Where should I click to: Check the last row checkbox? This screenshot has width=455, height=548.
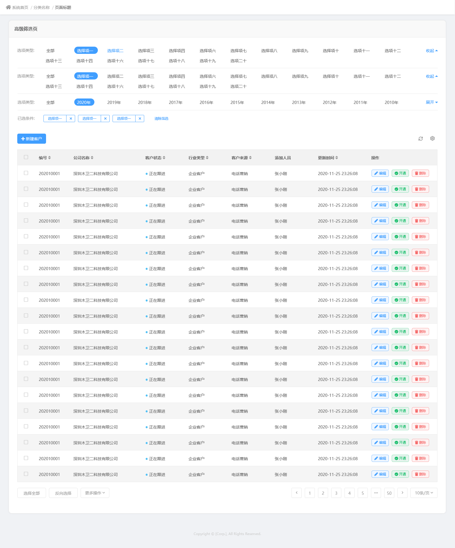26,474
